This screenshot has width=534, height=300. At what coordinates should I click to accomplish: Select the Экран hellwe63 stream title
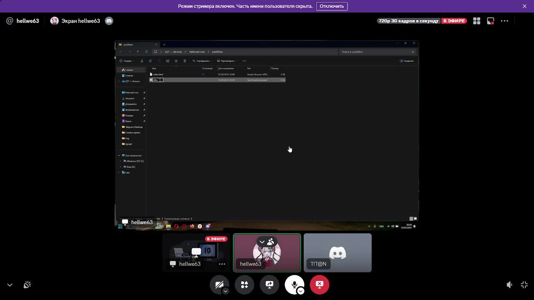pyautogui.click(x=81, y=21)
